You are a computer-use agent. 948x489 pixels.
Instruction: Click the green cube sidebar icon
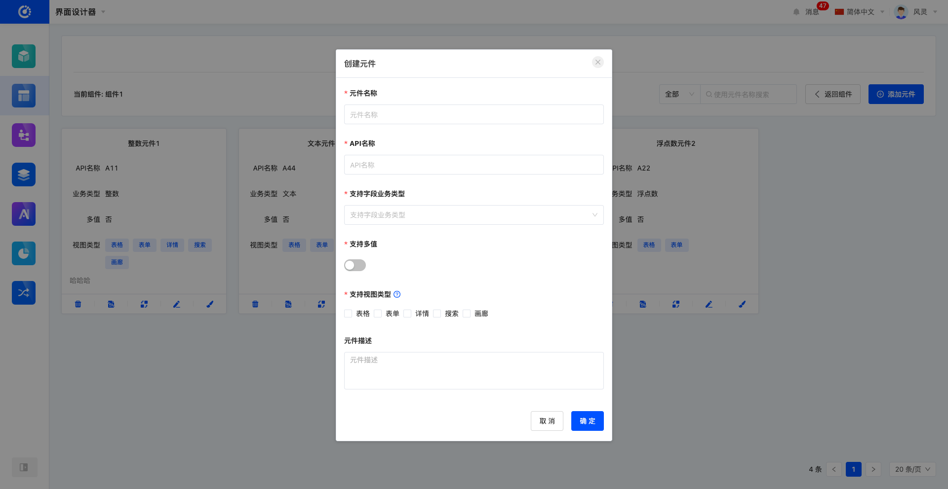[x=24, y=56]
